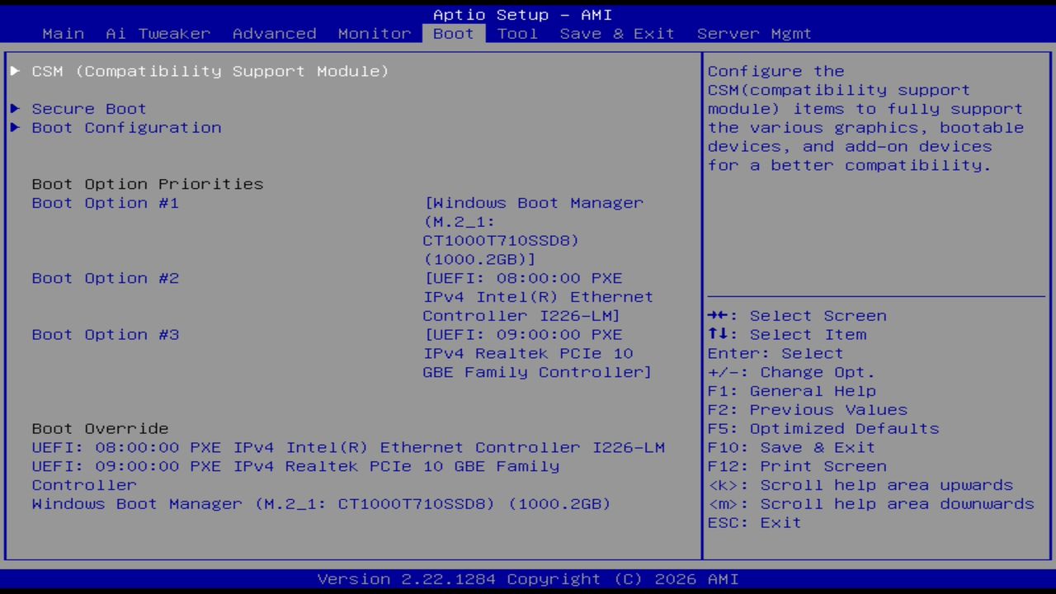The image size is (1056, 594).
Task: Click the <m> scroll help downwards hint
Action: click(x=871, y=503)
